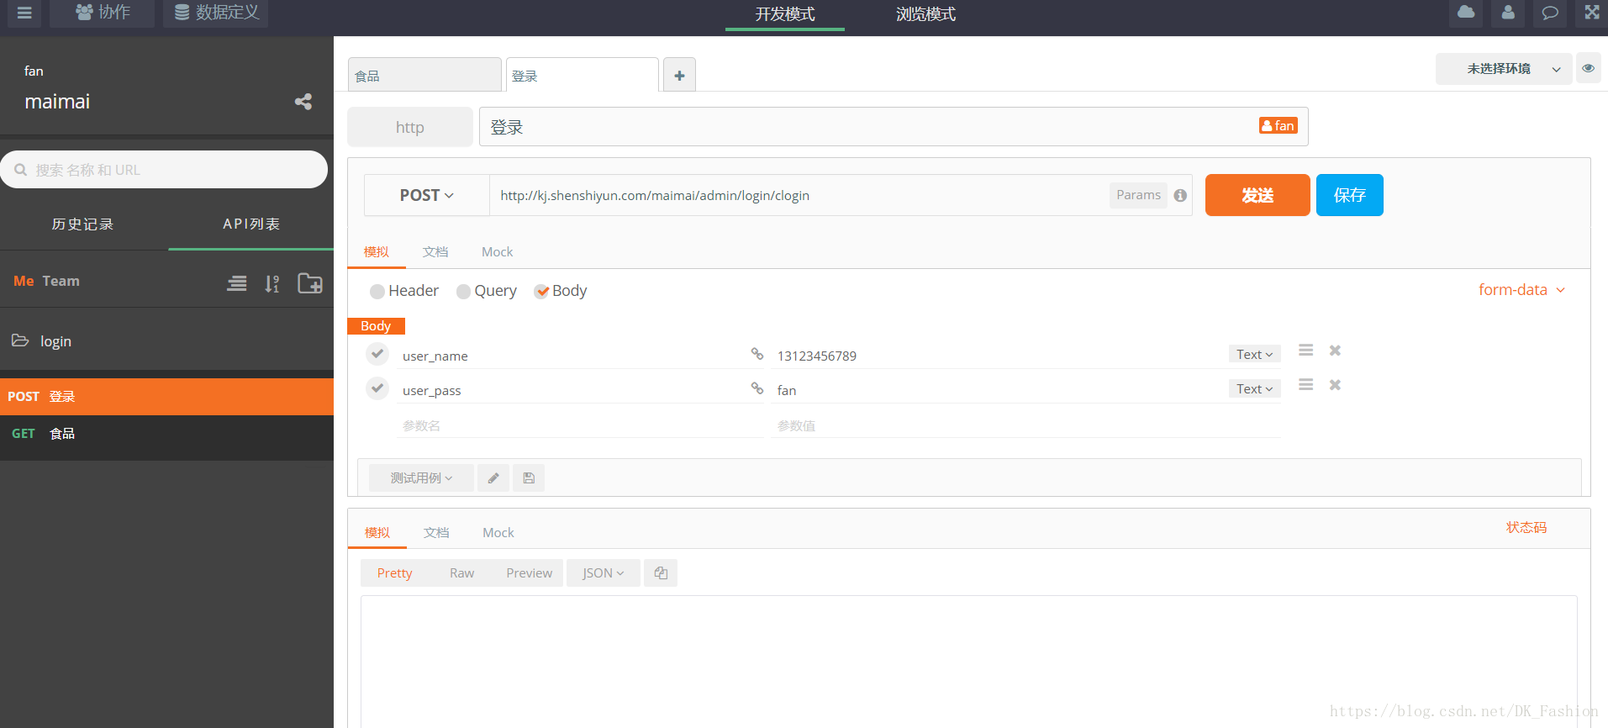Viewport: 1608px width, 728px height.
Task: Click the search magnifier icon
Action: [21, 170]
